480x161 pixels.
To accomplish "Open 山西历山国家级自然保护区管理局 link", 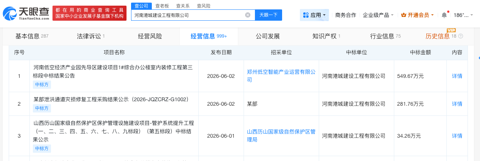I will [x=281, y=135].
